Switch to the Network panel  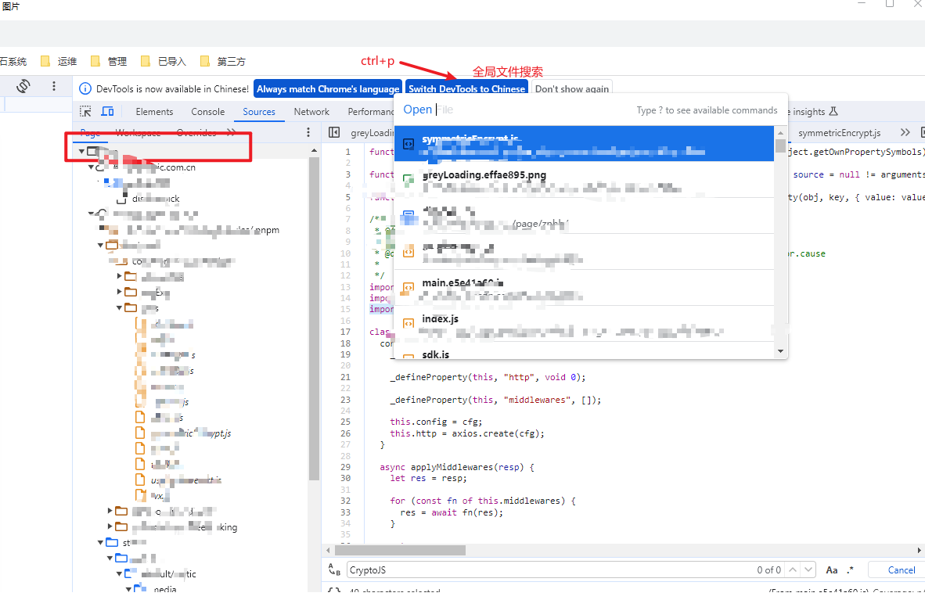(311, 112)
